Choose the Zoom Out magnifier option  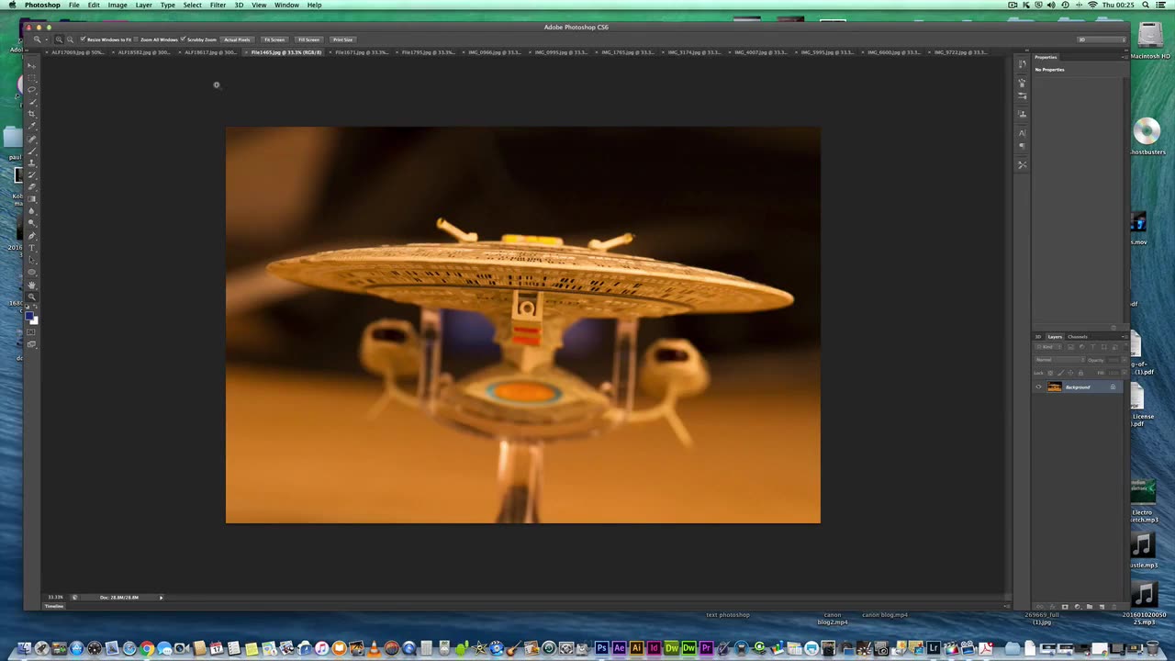(70, 39)
